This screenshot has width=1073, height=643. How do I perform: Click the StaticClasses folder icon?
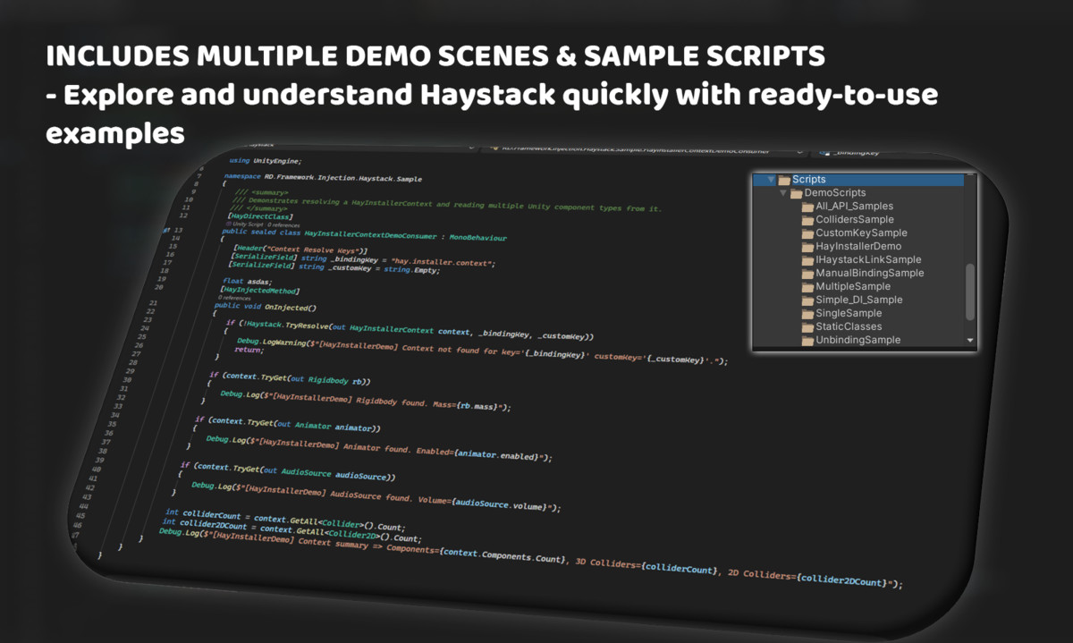808,327
